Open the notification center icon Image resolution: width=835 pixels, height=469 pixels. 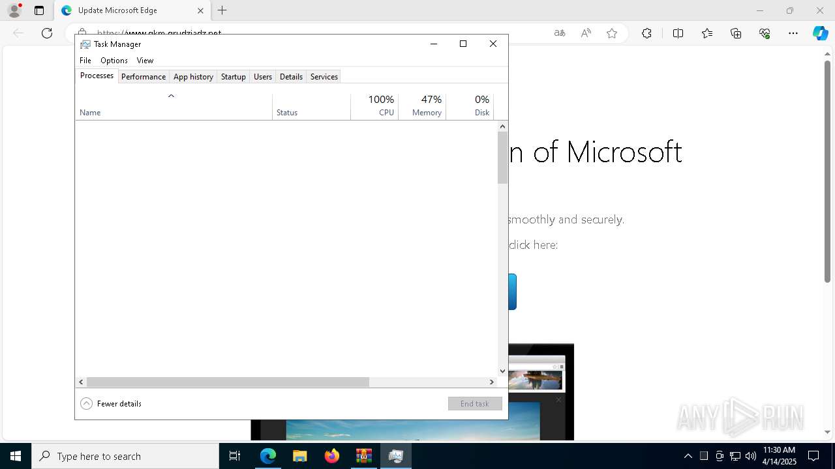tap(813, 456)
